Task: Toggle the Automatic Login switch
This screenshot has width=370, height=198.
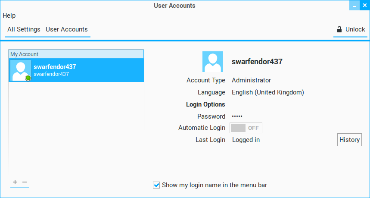Action: click(246, 128)
